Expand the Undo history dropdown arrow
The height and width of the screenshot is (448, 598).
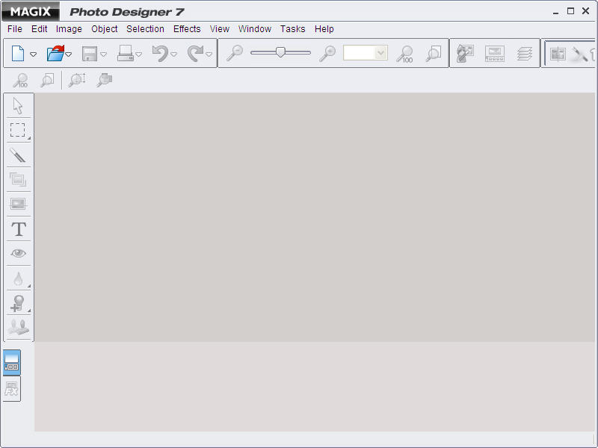click(174, 55)
